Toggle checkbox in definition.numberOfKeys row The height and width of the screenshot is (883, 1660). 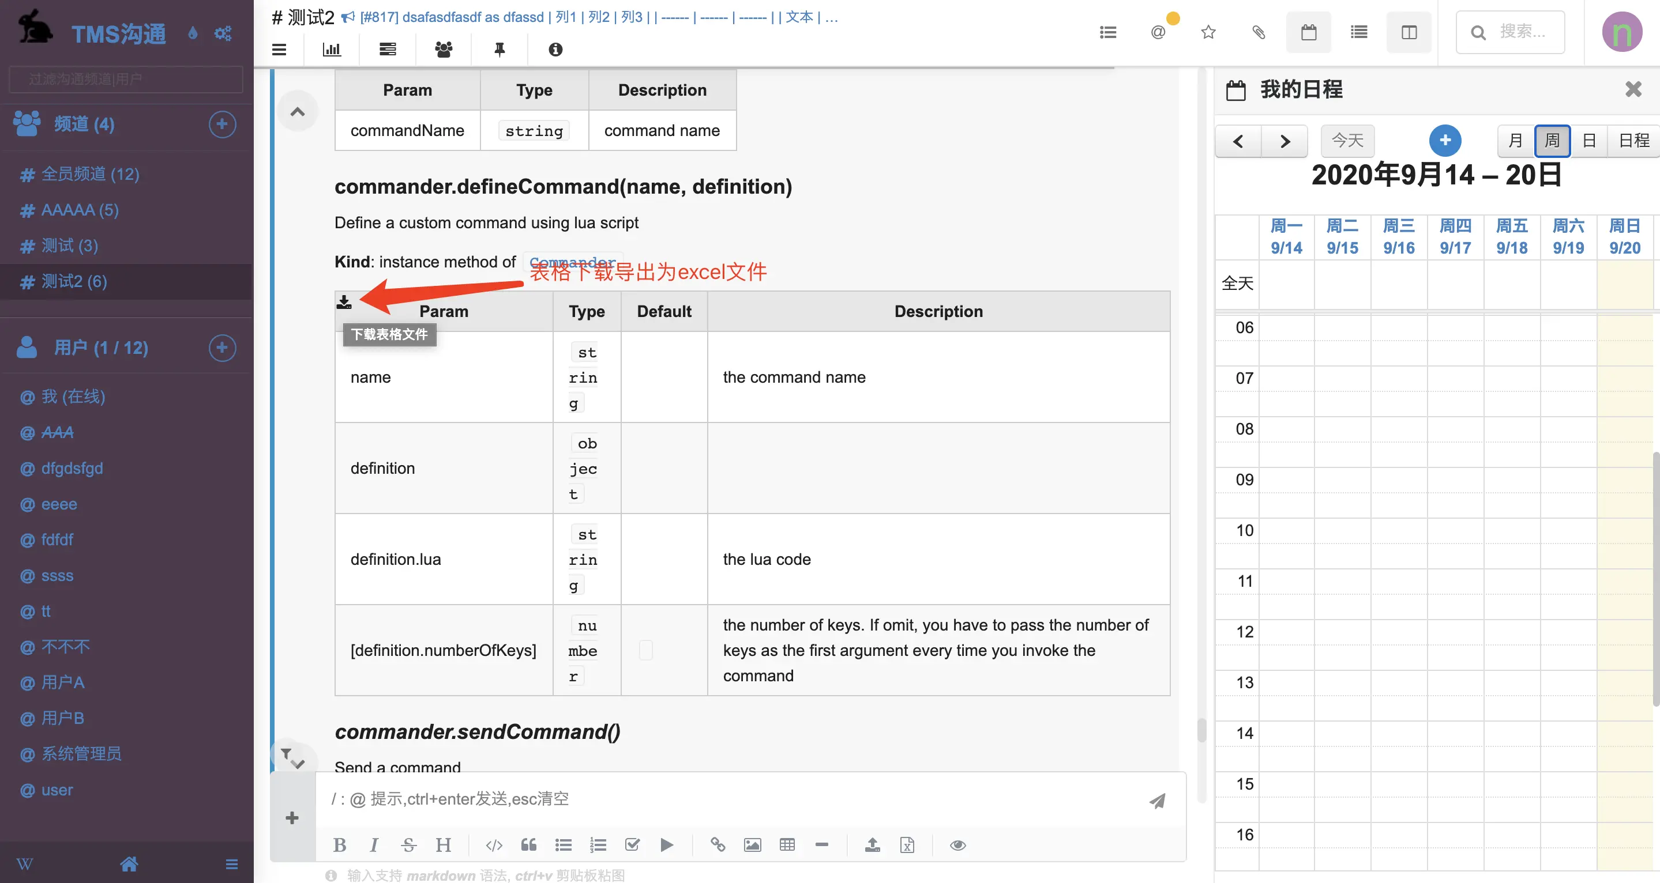[x=645, y=651]
